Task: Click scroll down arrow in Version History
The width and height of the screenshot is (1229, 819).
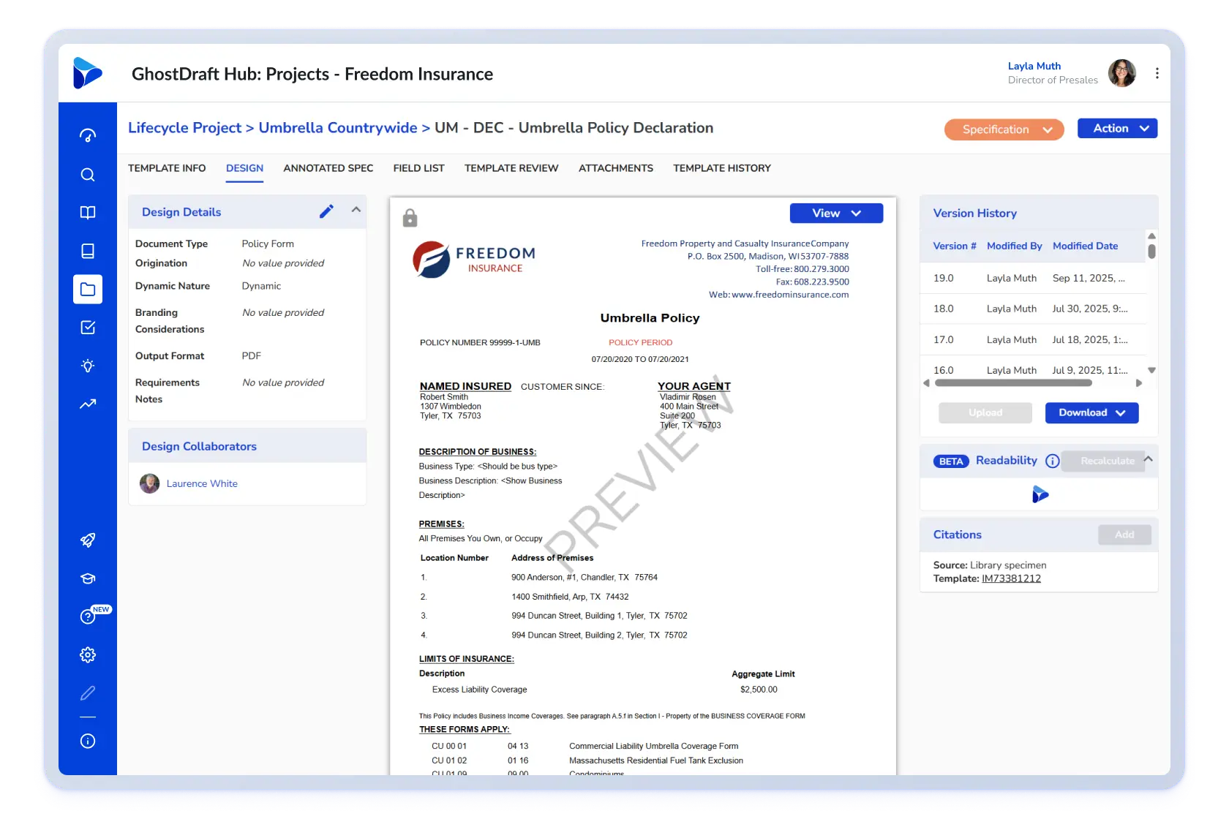Action: 1151,370
